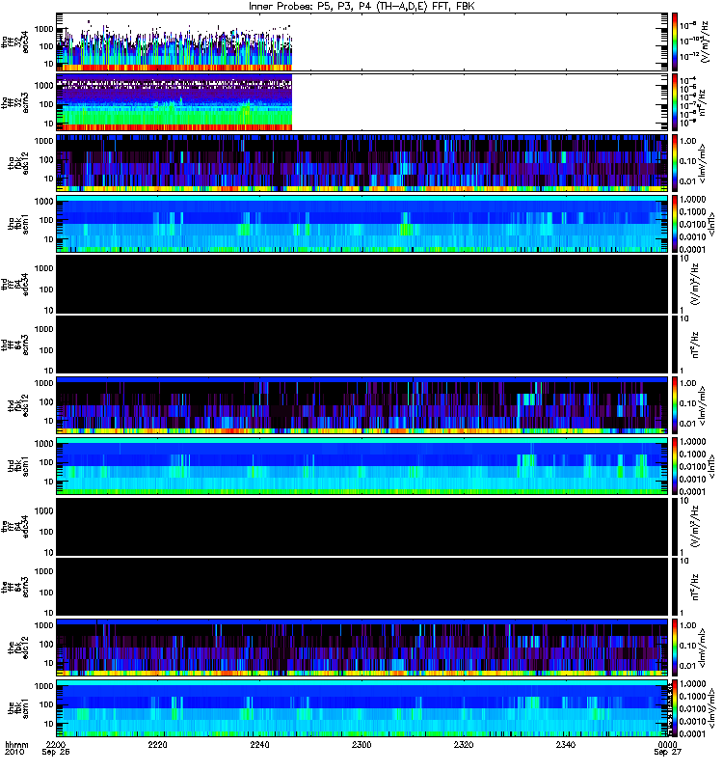Click the time tick label 2320

point(464,744)
